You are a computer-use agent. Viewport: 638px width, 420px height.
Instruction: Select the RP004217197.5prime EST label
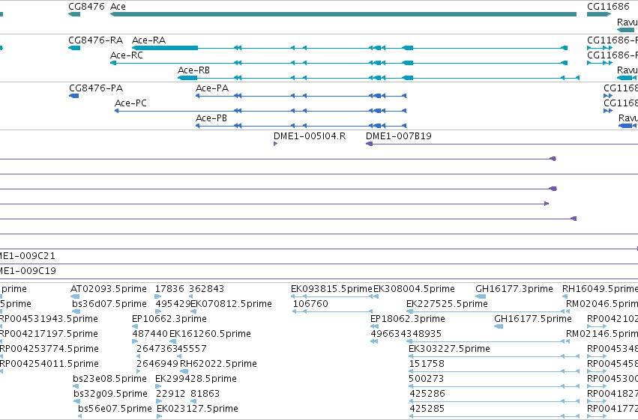coord(49,334)
